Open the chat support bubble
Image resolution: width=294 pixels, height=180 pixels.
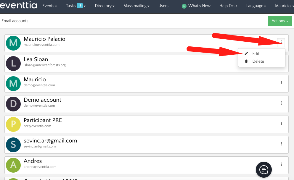point(264,170)
